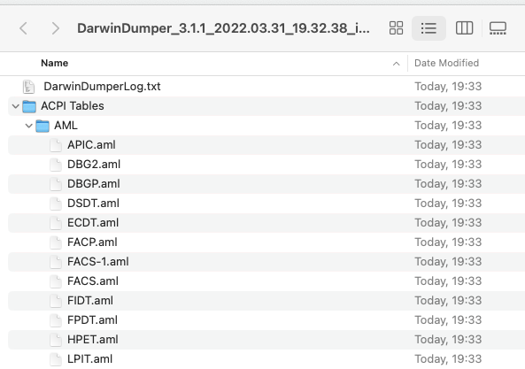Viewport: 525px width, 369px height.
Task: Click the DSDT.aml document icon
Action: (x=56, y=204)
